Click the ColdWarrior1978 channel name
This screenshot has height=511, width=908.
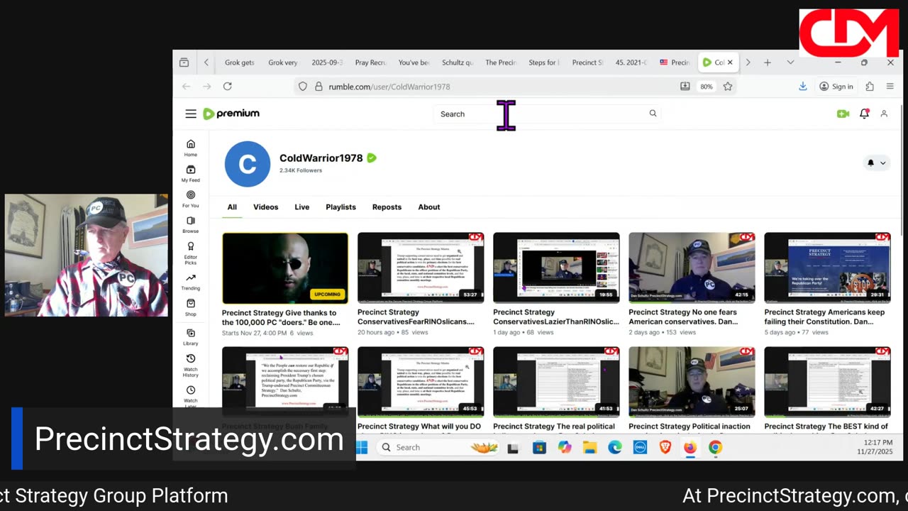[x=321, y=158]
